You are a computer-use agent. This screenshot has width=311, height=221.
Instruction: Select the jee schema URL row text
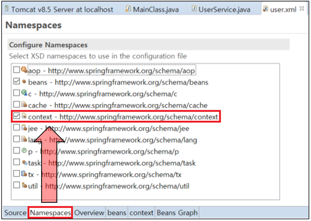pyautogui.click(x=108, y=128)
